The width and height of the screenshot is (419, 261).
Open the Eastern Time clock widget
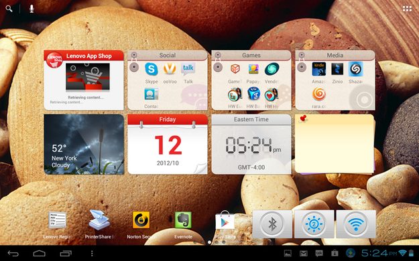251,144
